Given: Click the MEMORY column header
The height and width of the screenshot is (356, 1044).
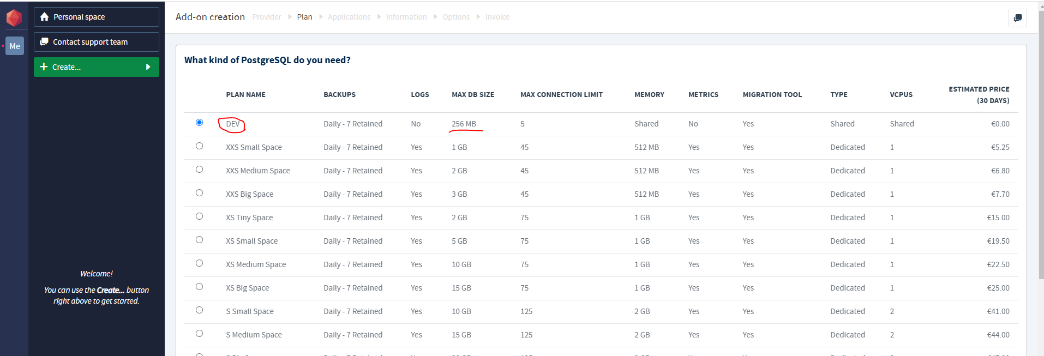Looking at the screenshot, I should click(649, 94).
